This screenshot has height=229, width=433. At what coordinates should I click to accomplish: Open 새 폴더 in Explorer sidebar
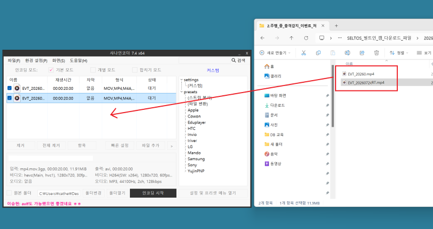pyautogui.click(x=273, y=144)
